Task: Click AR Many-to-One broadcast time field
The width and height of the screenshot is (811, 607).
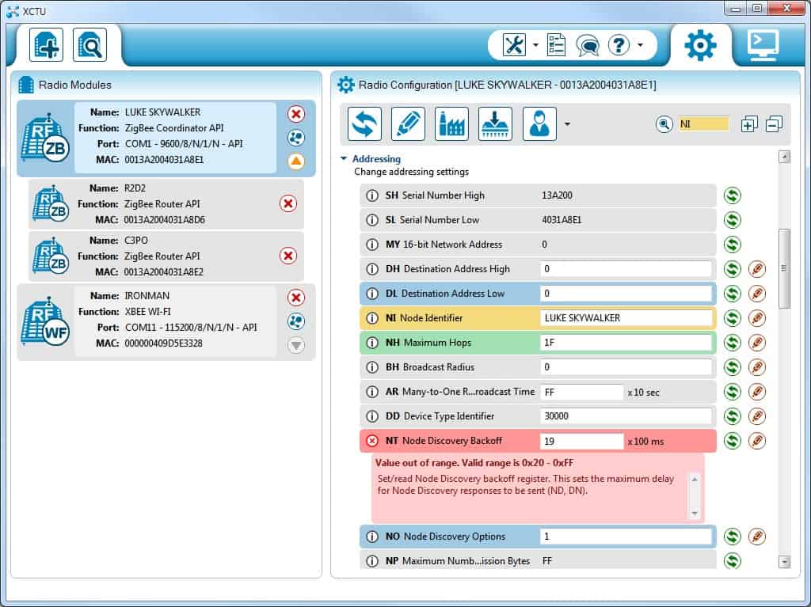Action: coord(582,392)
